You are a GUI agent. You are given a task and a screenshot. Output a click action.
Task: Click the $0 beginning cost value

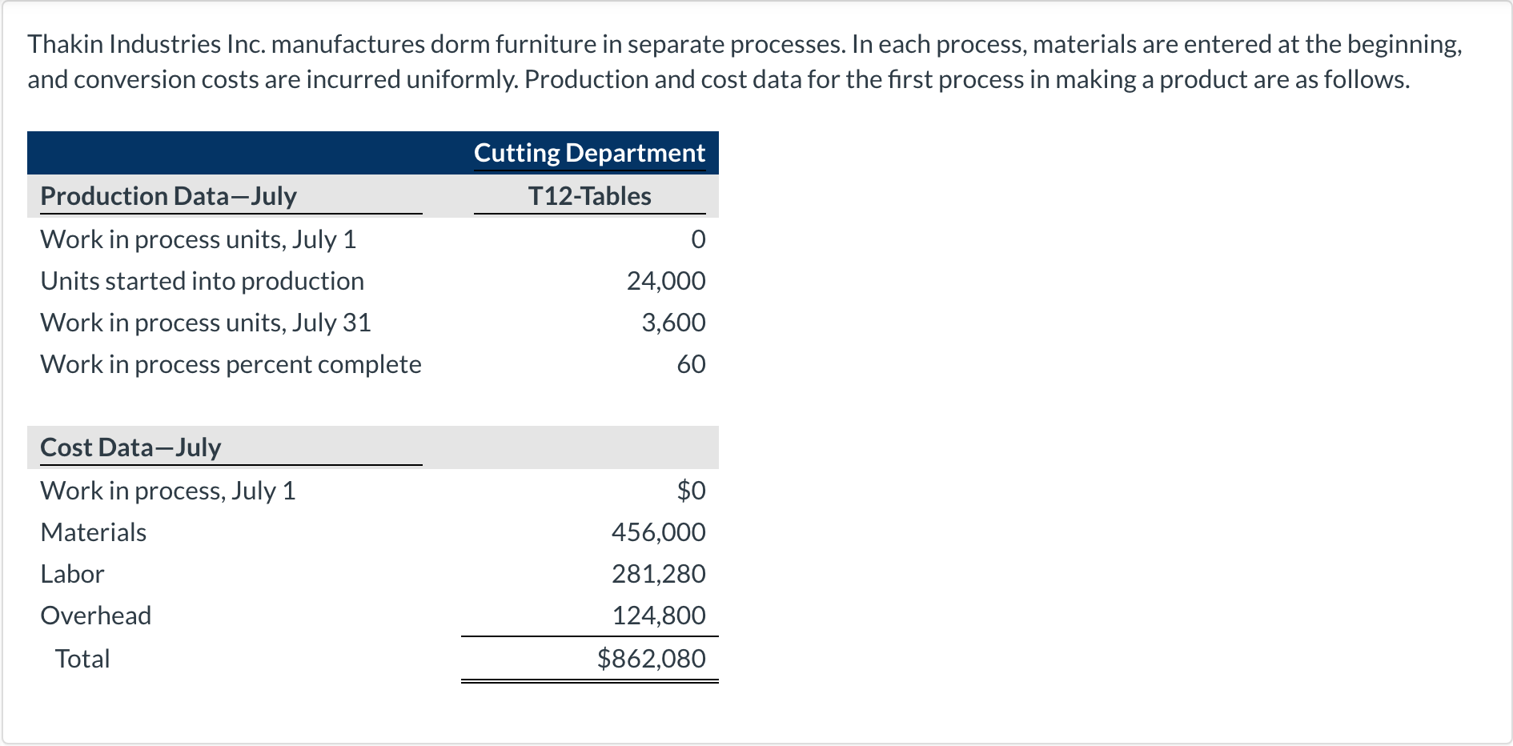[x=691, y=490]
